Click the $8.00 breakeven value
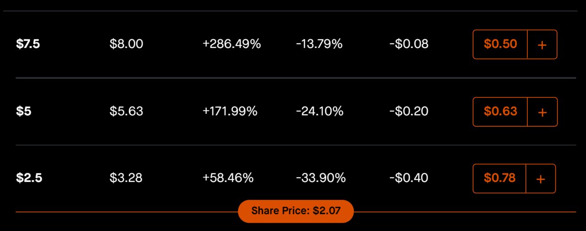Image resolution: width=586 pixels, height=231 pixels. [126, 44]
